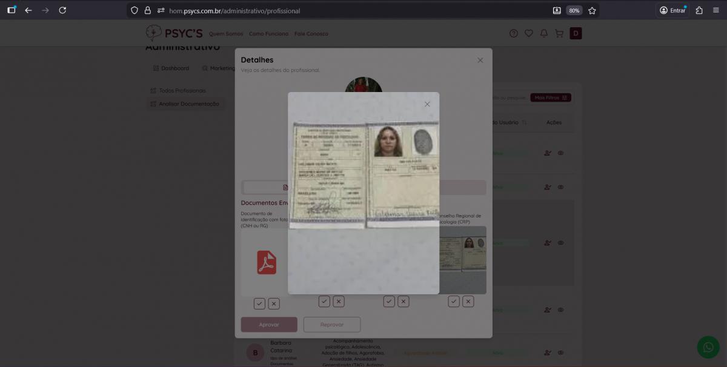This screenshot has width=727, height=367.
Task: Open notifications bell icon
Action: 544,33
